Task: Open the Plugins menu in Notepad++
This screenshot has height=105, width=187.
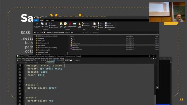Action: (x=57, y=58)
